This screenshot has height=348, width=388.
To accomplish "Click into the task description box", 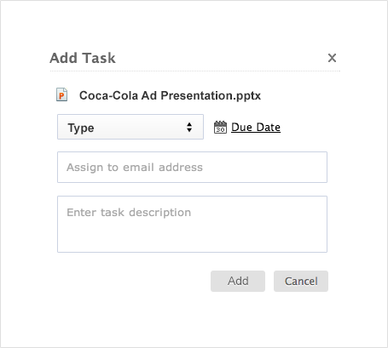I will [x=192, y=224].
